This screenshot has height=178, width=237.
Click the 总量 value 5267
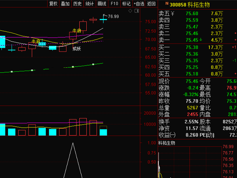pyautogui.click(x=193, y=108)
